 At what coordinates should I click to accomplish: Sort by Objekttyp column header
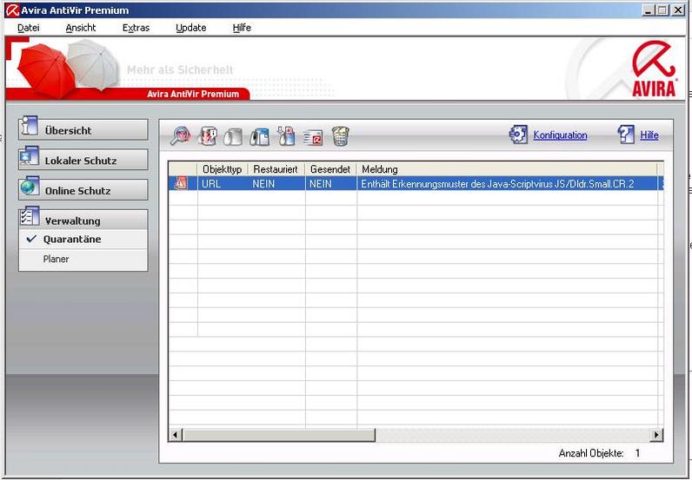[223, 169]
